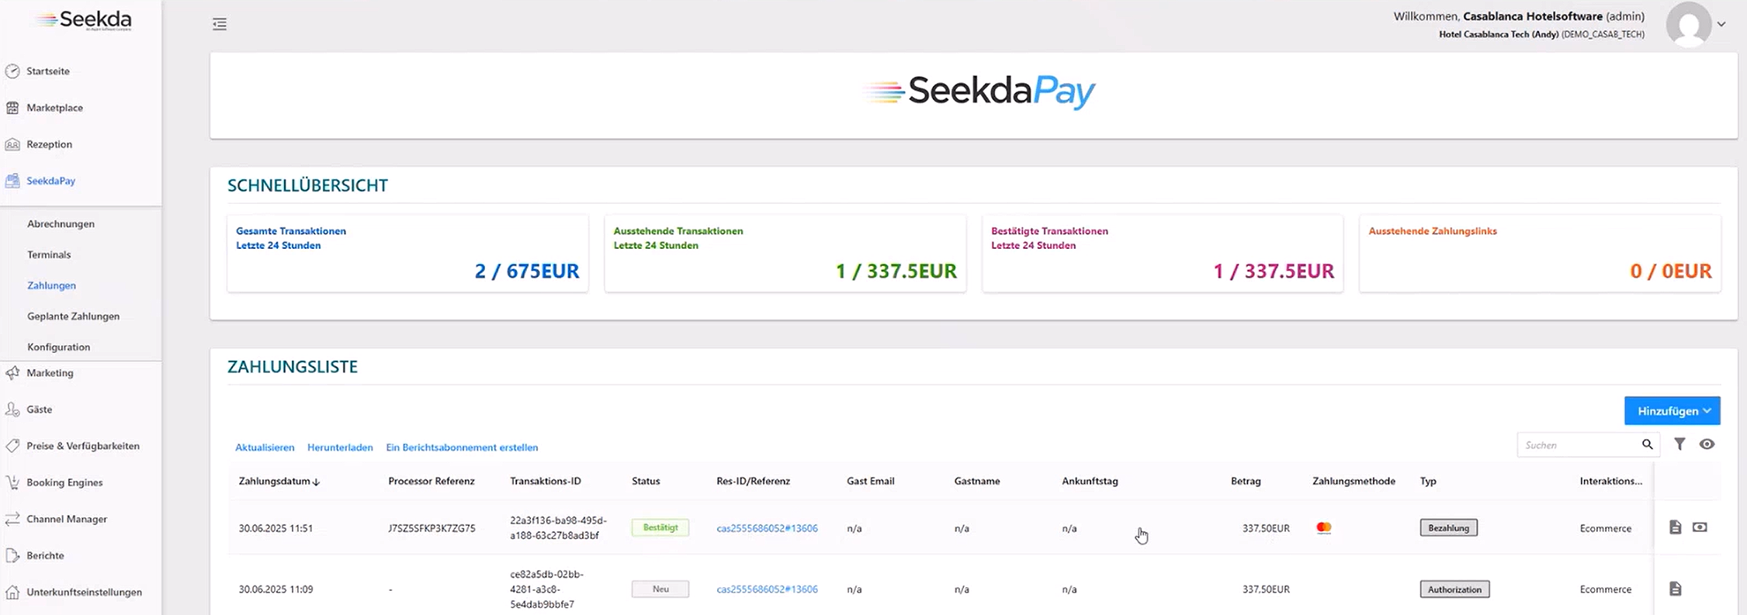Open the Hinzufügen dropdown button
This screenshot has height=615, width=1747.
point(1672,411)
